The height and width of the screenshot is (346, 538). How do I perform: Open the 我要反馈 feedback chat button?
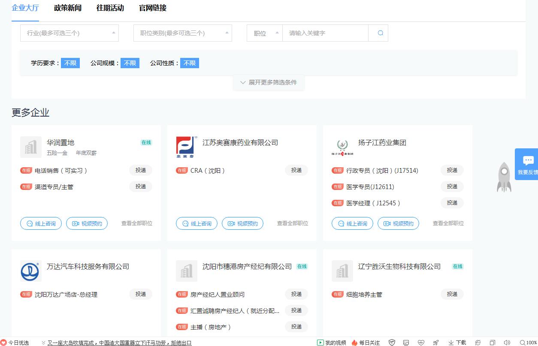(527, 164)
